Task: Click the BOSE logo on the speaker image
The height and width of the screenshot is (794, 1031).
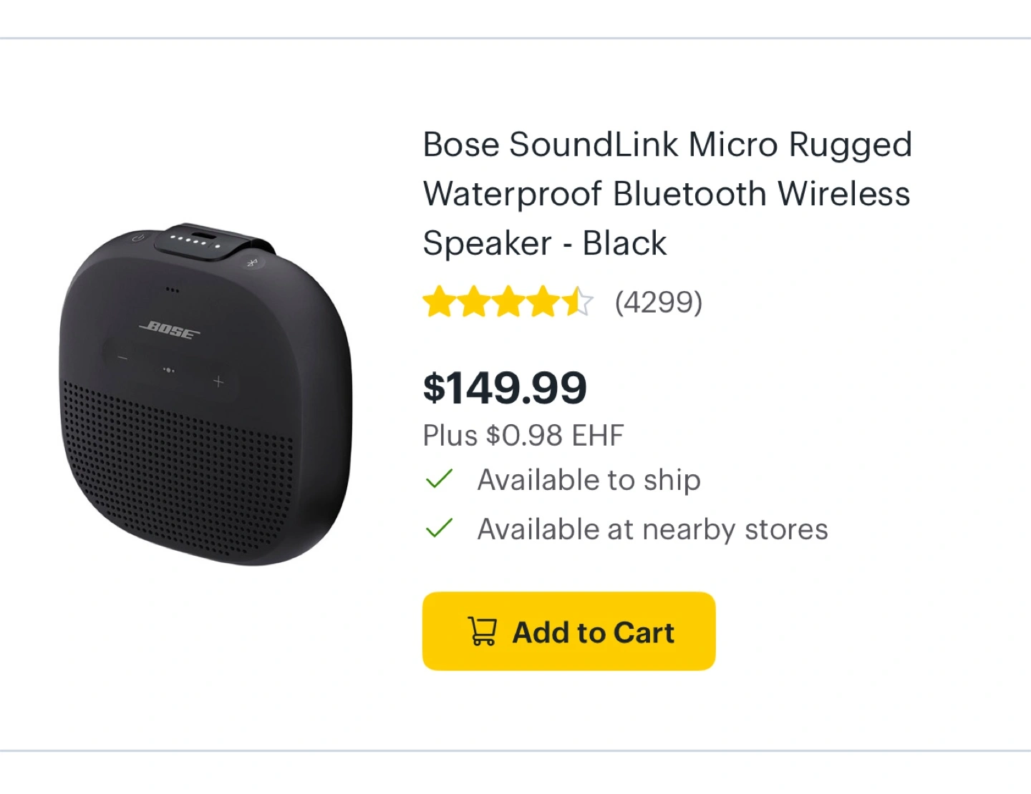Action: pyautogui.click(x=170, y=330)
